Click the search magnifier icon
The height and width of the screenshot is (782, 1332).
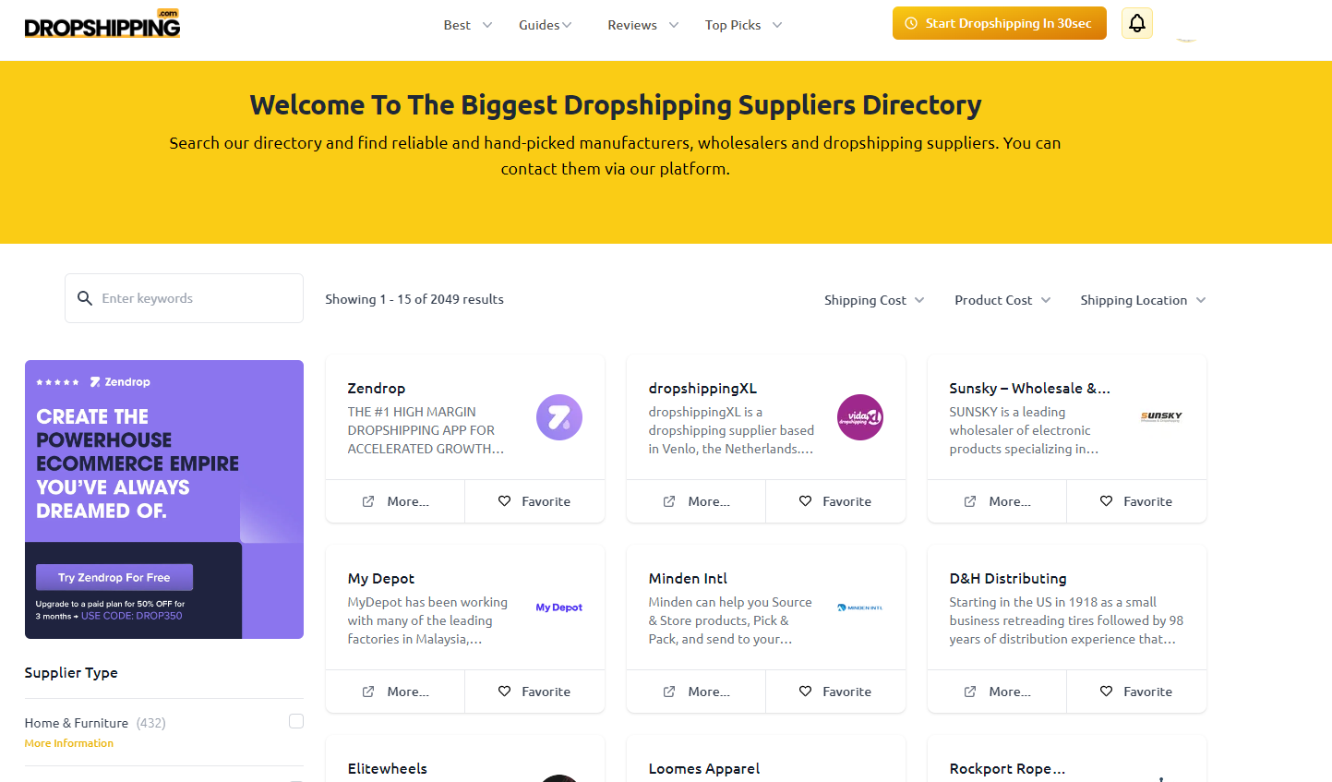pyautogui.click(x=85, y=298)
